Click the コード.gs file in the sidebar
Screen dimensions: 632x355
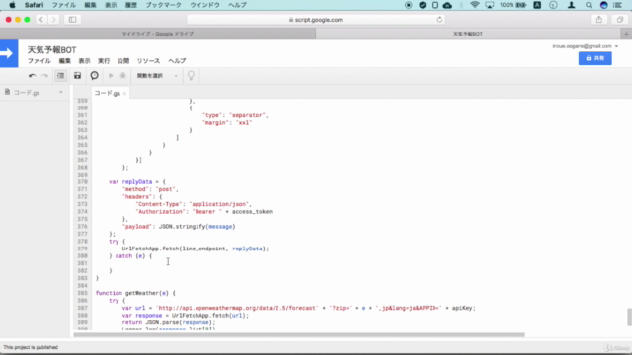tap(27, 92)
